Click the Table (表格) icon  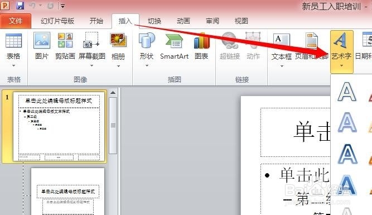click(x=13, y=41)
